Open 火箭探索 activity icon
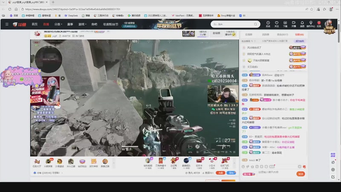The height and width of the screenshot is (192, 341). click(48, 163)
